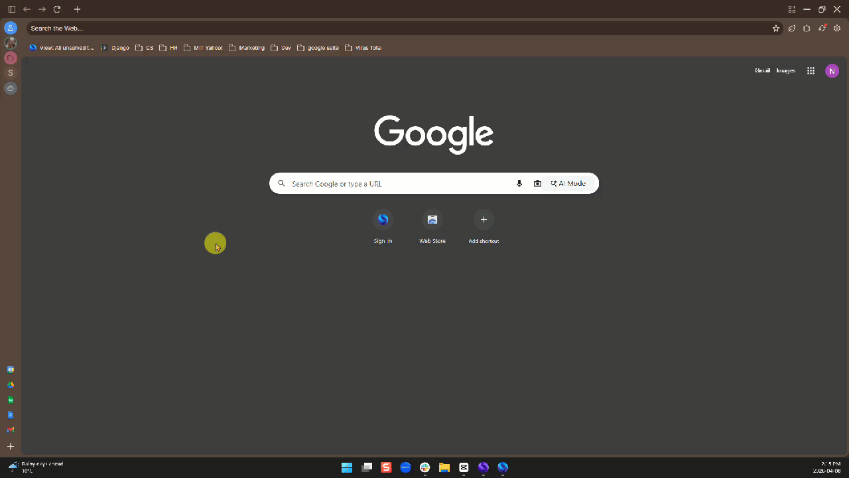Expand the CS bookmark folder
Screen dimensions: 849x478
tap(145, 48)
